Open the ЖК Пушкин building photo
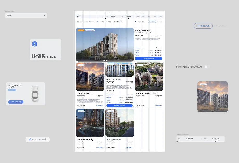 click(x=119, y=70)
